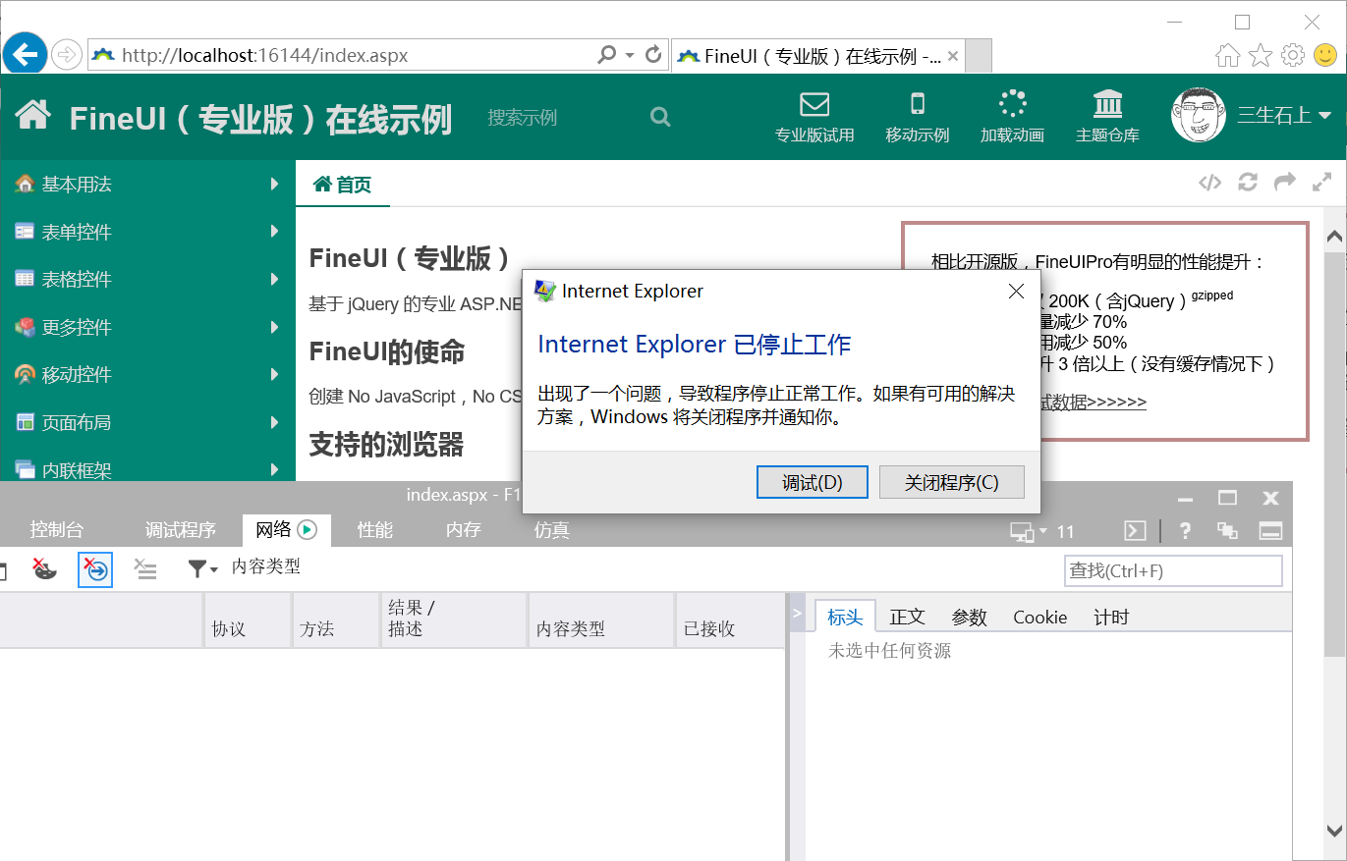Select the 参数 details tab
Viewport: 1347px width, 861px height.
[x=970, y=617]
